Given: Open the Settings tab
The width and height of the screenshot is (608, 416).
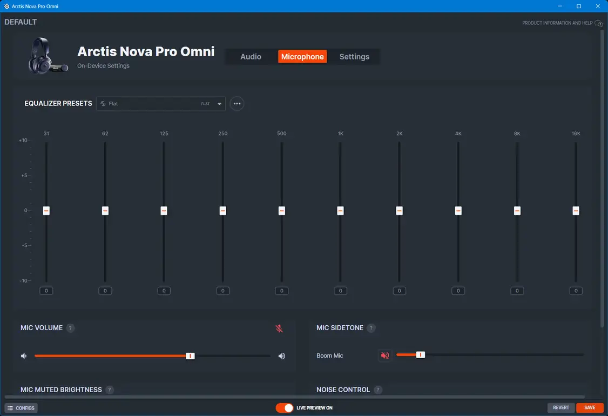Looking at the screenshot, I should (354, 57).
